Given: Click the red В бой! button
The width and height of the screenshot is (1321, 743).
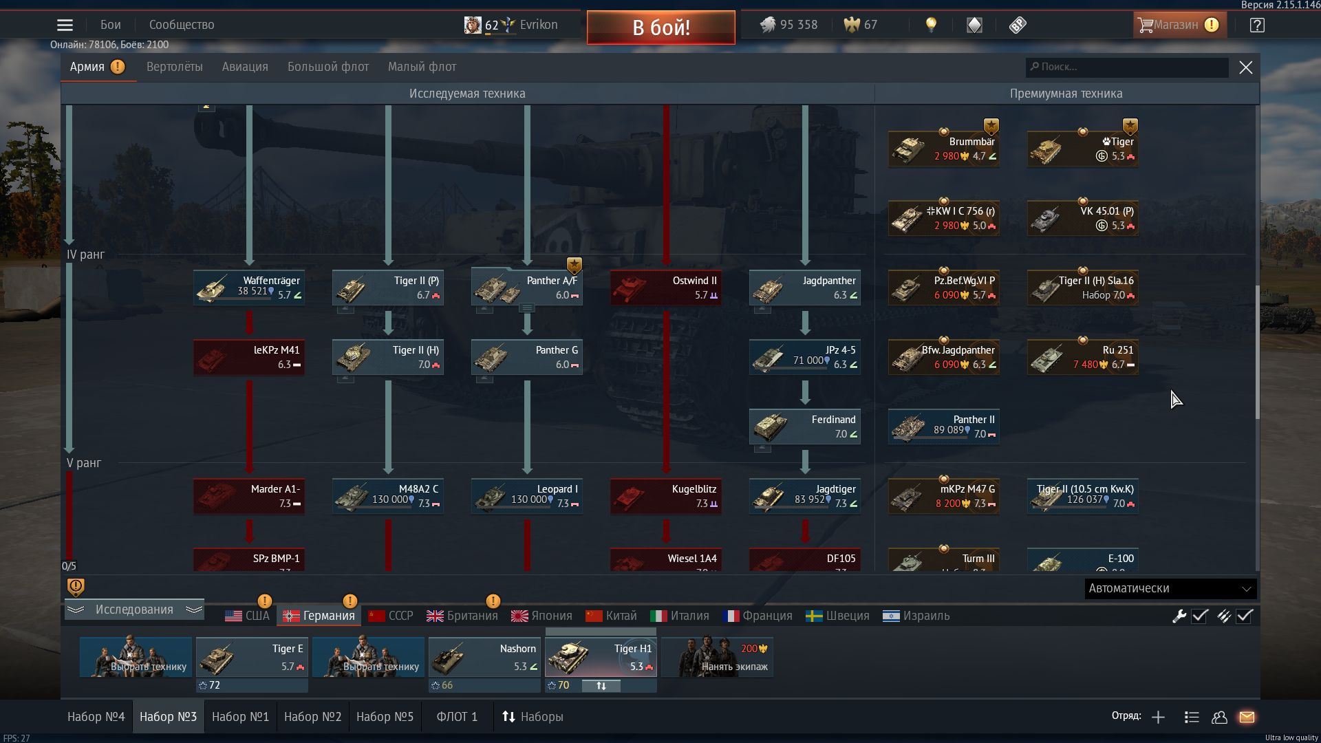Looking at the screenshot, I should click(x=661, y=28).
